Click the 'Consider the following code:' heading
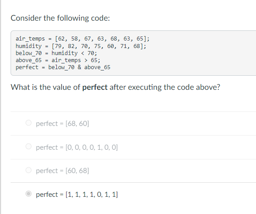Image resolution: width=256 pixels, height=214 pixels. pos(60,18)
